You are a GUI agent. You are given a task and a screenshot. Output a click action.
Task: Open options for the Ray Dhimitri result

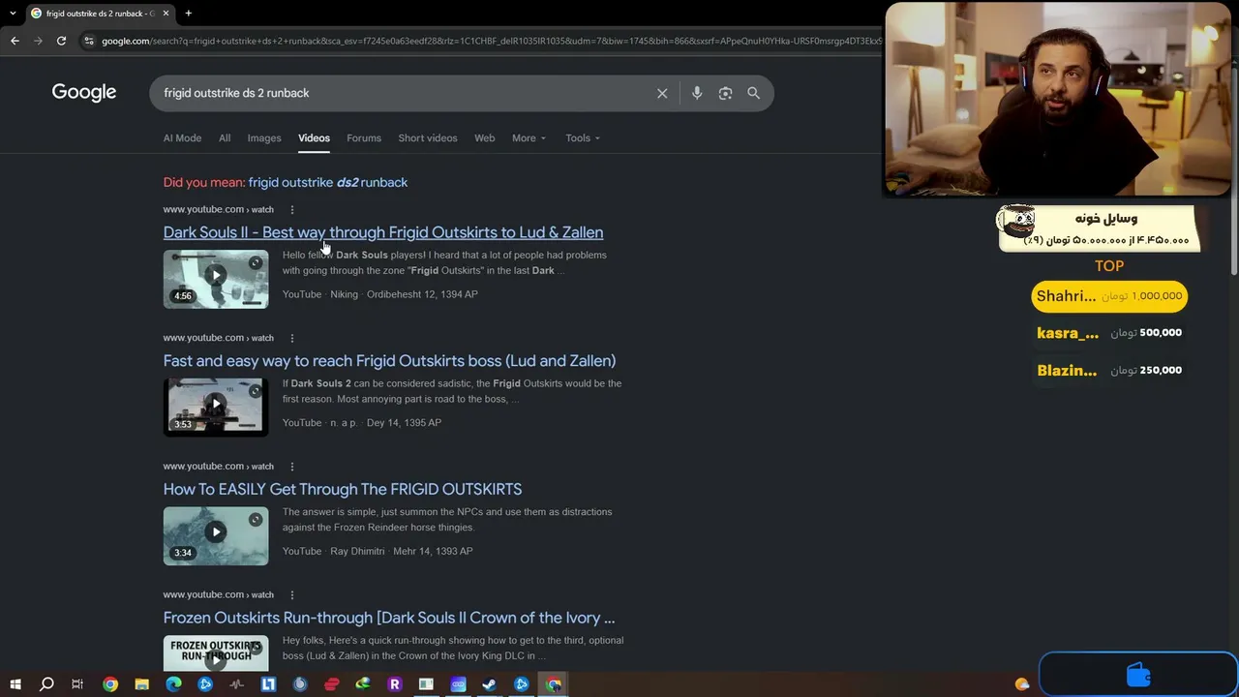(291, 467)
